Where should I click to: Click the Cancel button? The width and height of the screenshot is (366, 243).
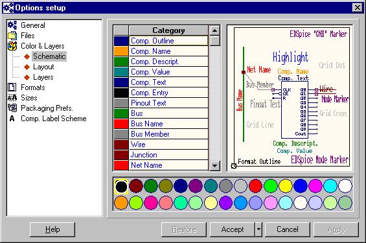(x=288, y=229)
